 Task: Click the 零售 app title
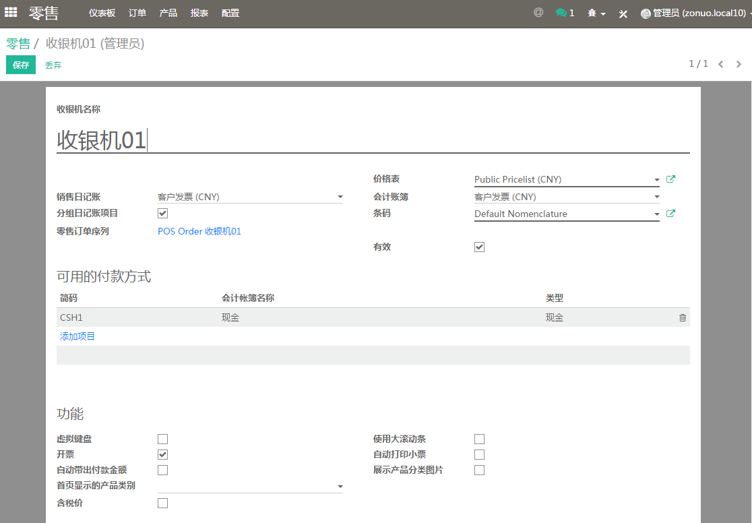coord(44,13)
